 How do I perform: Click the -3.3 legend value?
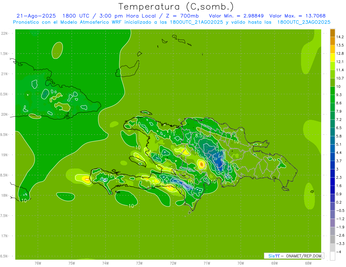pos(340,244)
